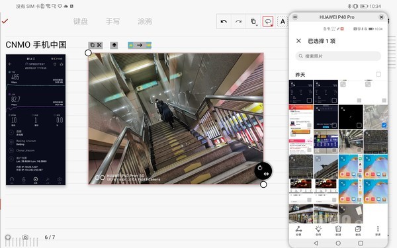Image resolution: width=397 pixels, height=248 pixels.
Task: Cancel selection with X beside 已选择 1 项
Action: point(299,41)
